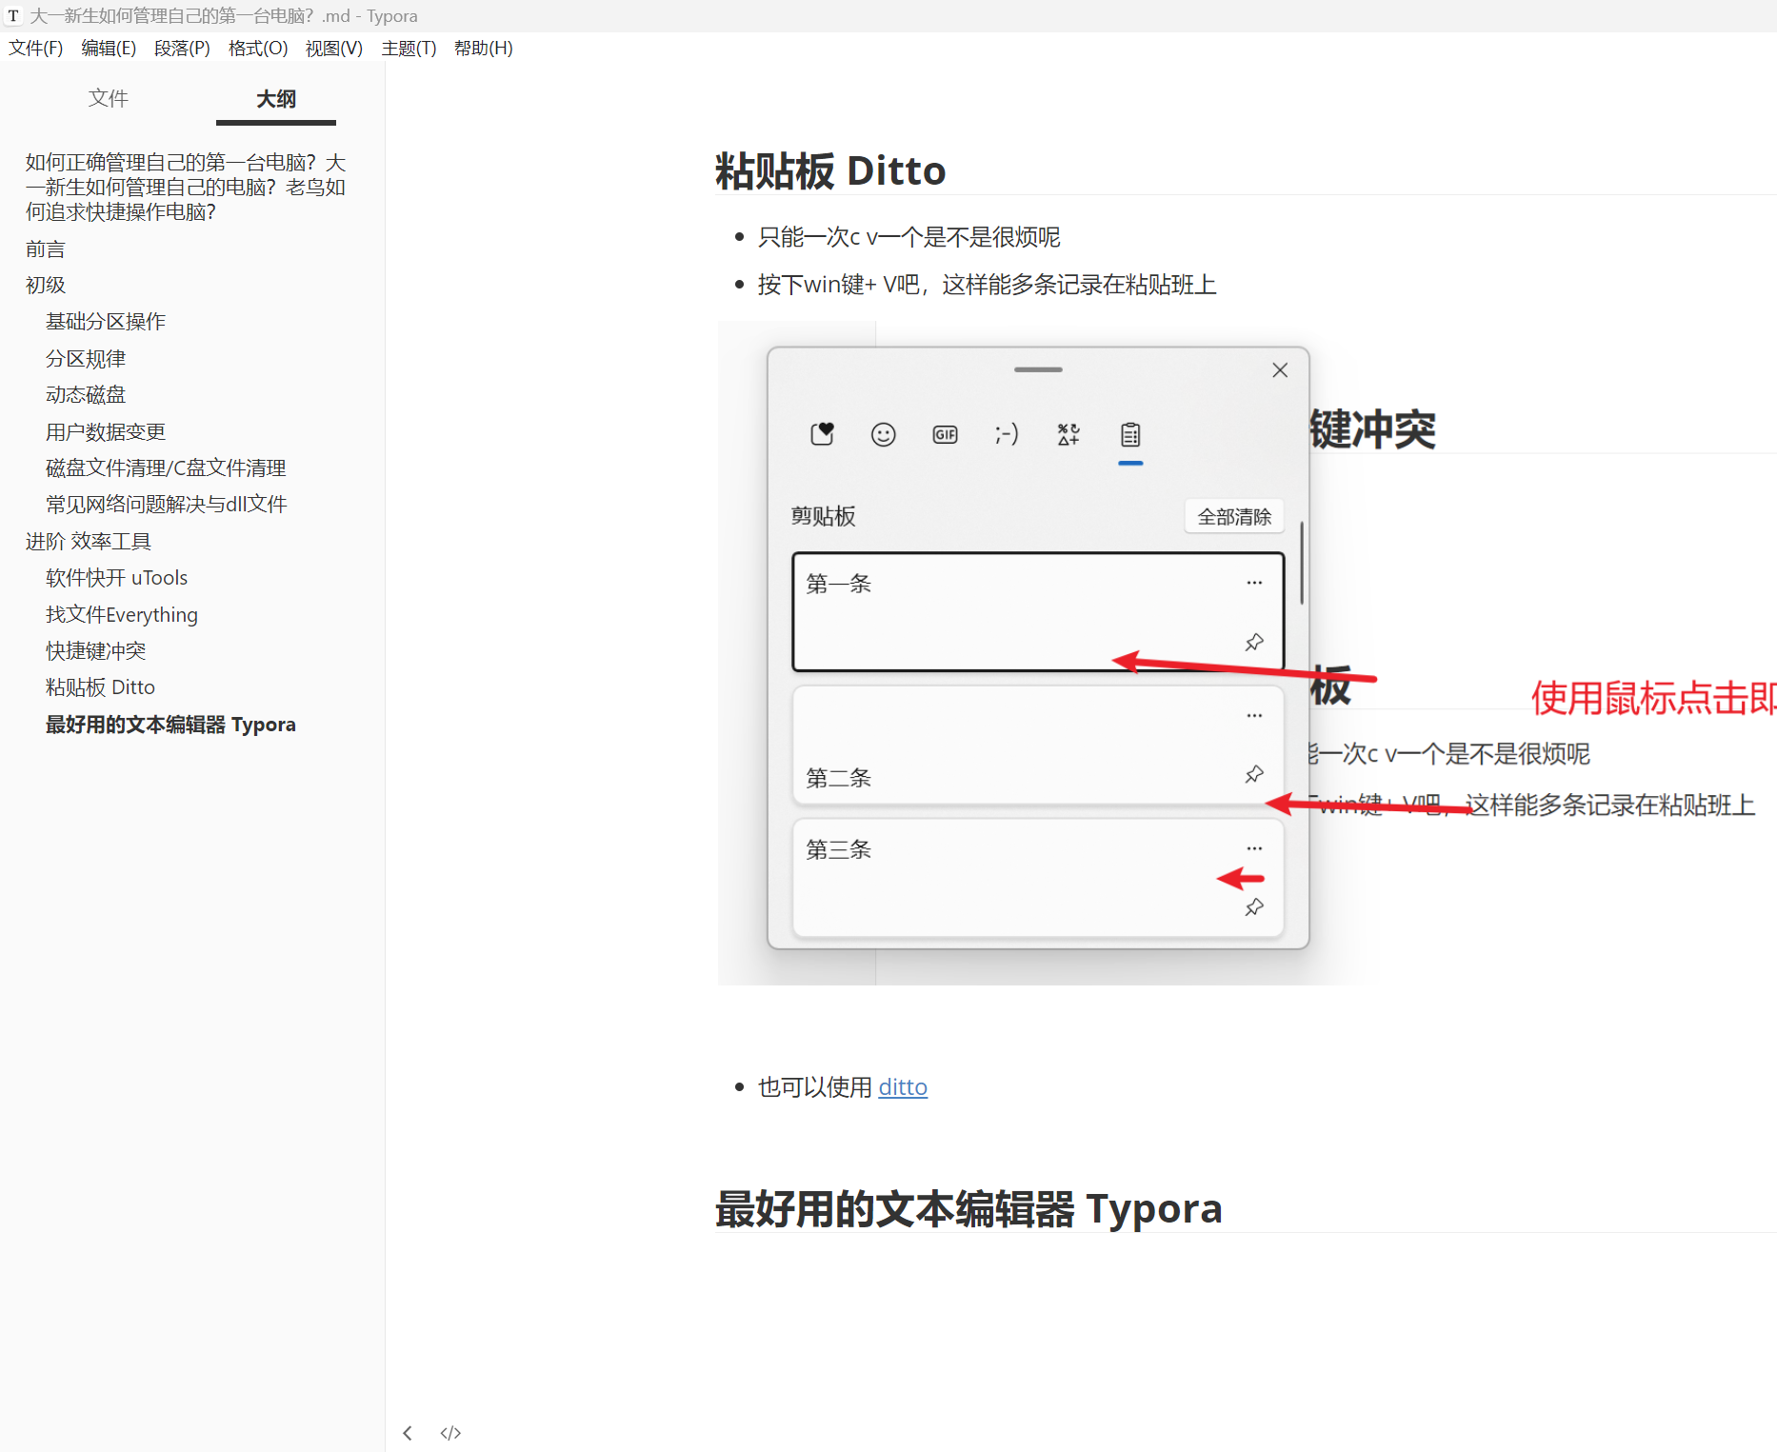Jump to the 前言 outline heading
Image resolution: width=1777 pixels, height=1452 pixels.
point(46,249)
